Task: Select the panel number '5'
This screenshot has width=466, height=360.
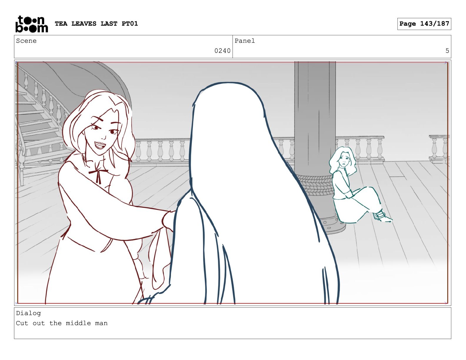Action: point(447,51)
